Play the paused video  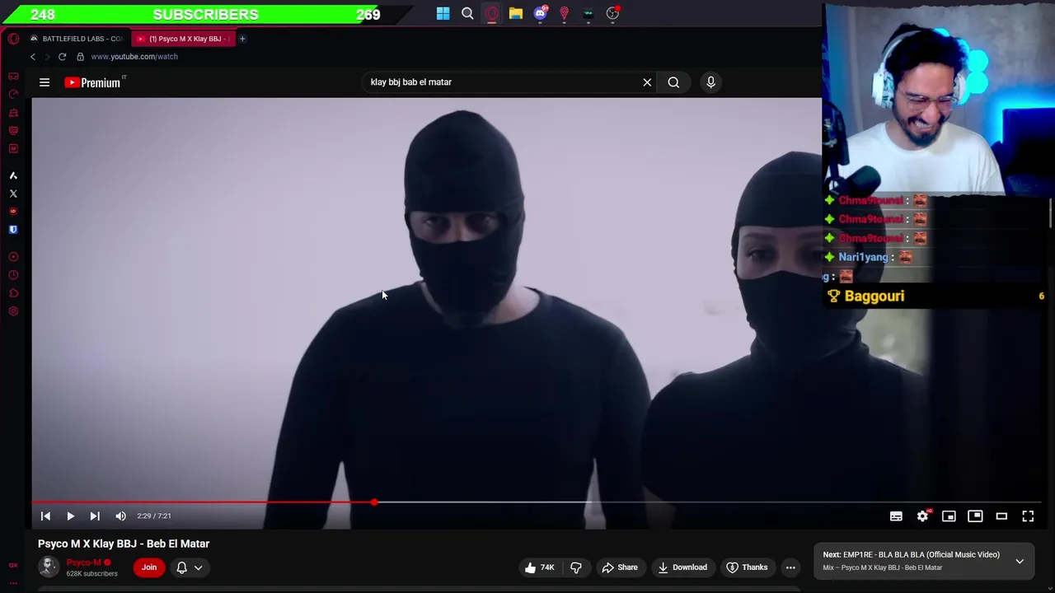[x=70, y=516]
